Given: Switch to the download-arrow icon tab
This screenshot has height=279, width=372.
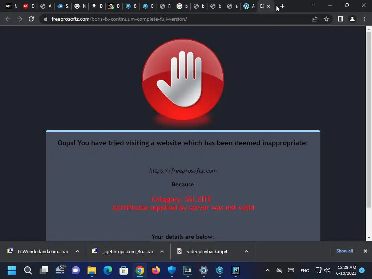Looking at the screenshot, I should pos(97,7).
